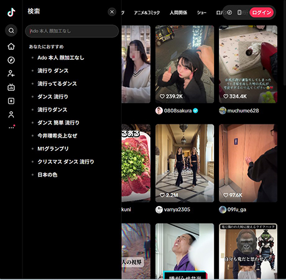Click varrya2305 avatar icon
Screen dimensions: 286x280
coord(159,210)
